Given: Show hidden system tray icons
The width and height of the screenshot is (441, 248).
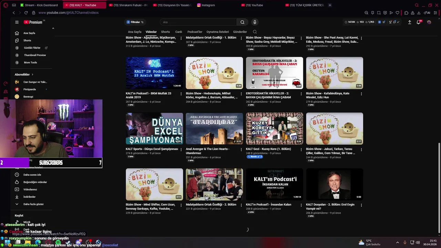Looking at the screenshot, I should click(x=397, y=242).
